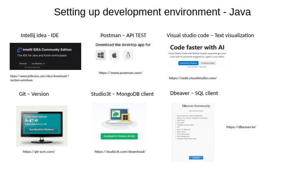Screen dimensions: 307x173
Task: Click the IntelliJ IDEA logo icon
Action: [x=19, y=50]
